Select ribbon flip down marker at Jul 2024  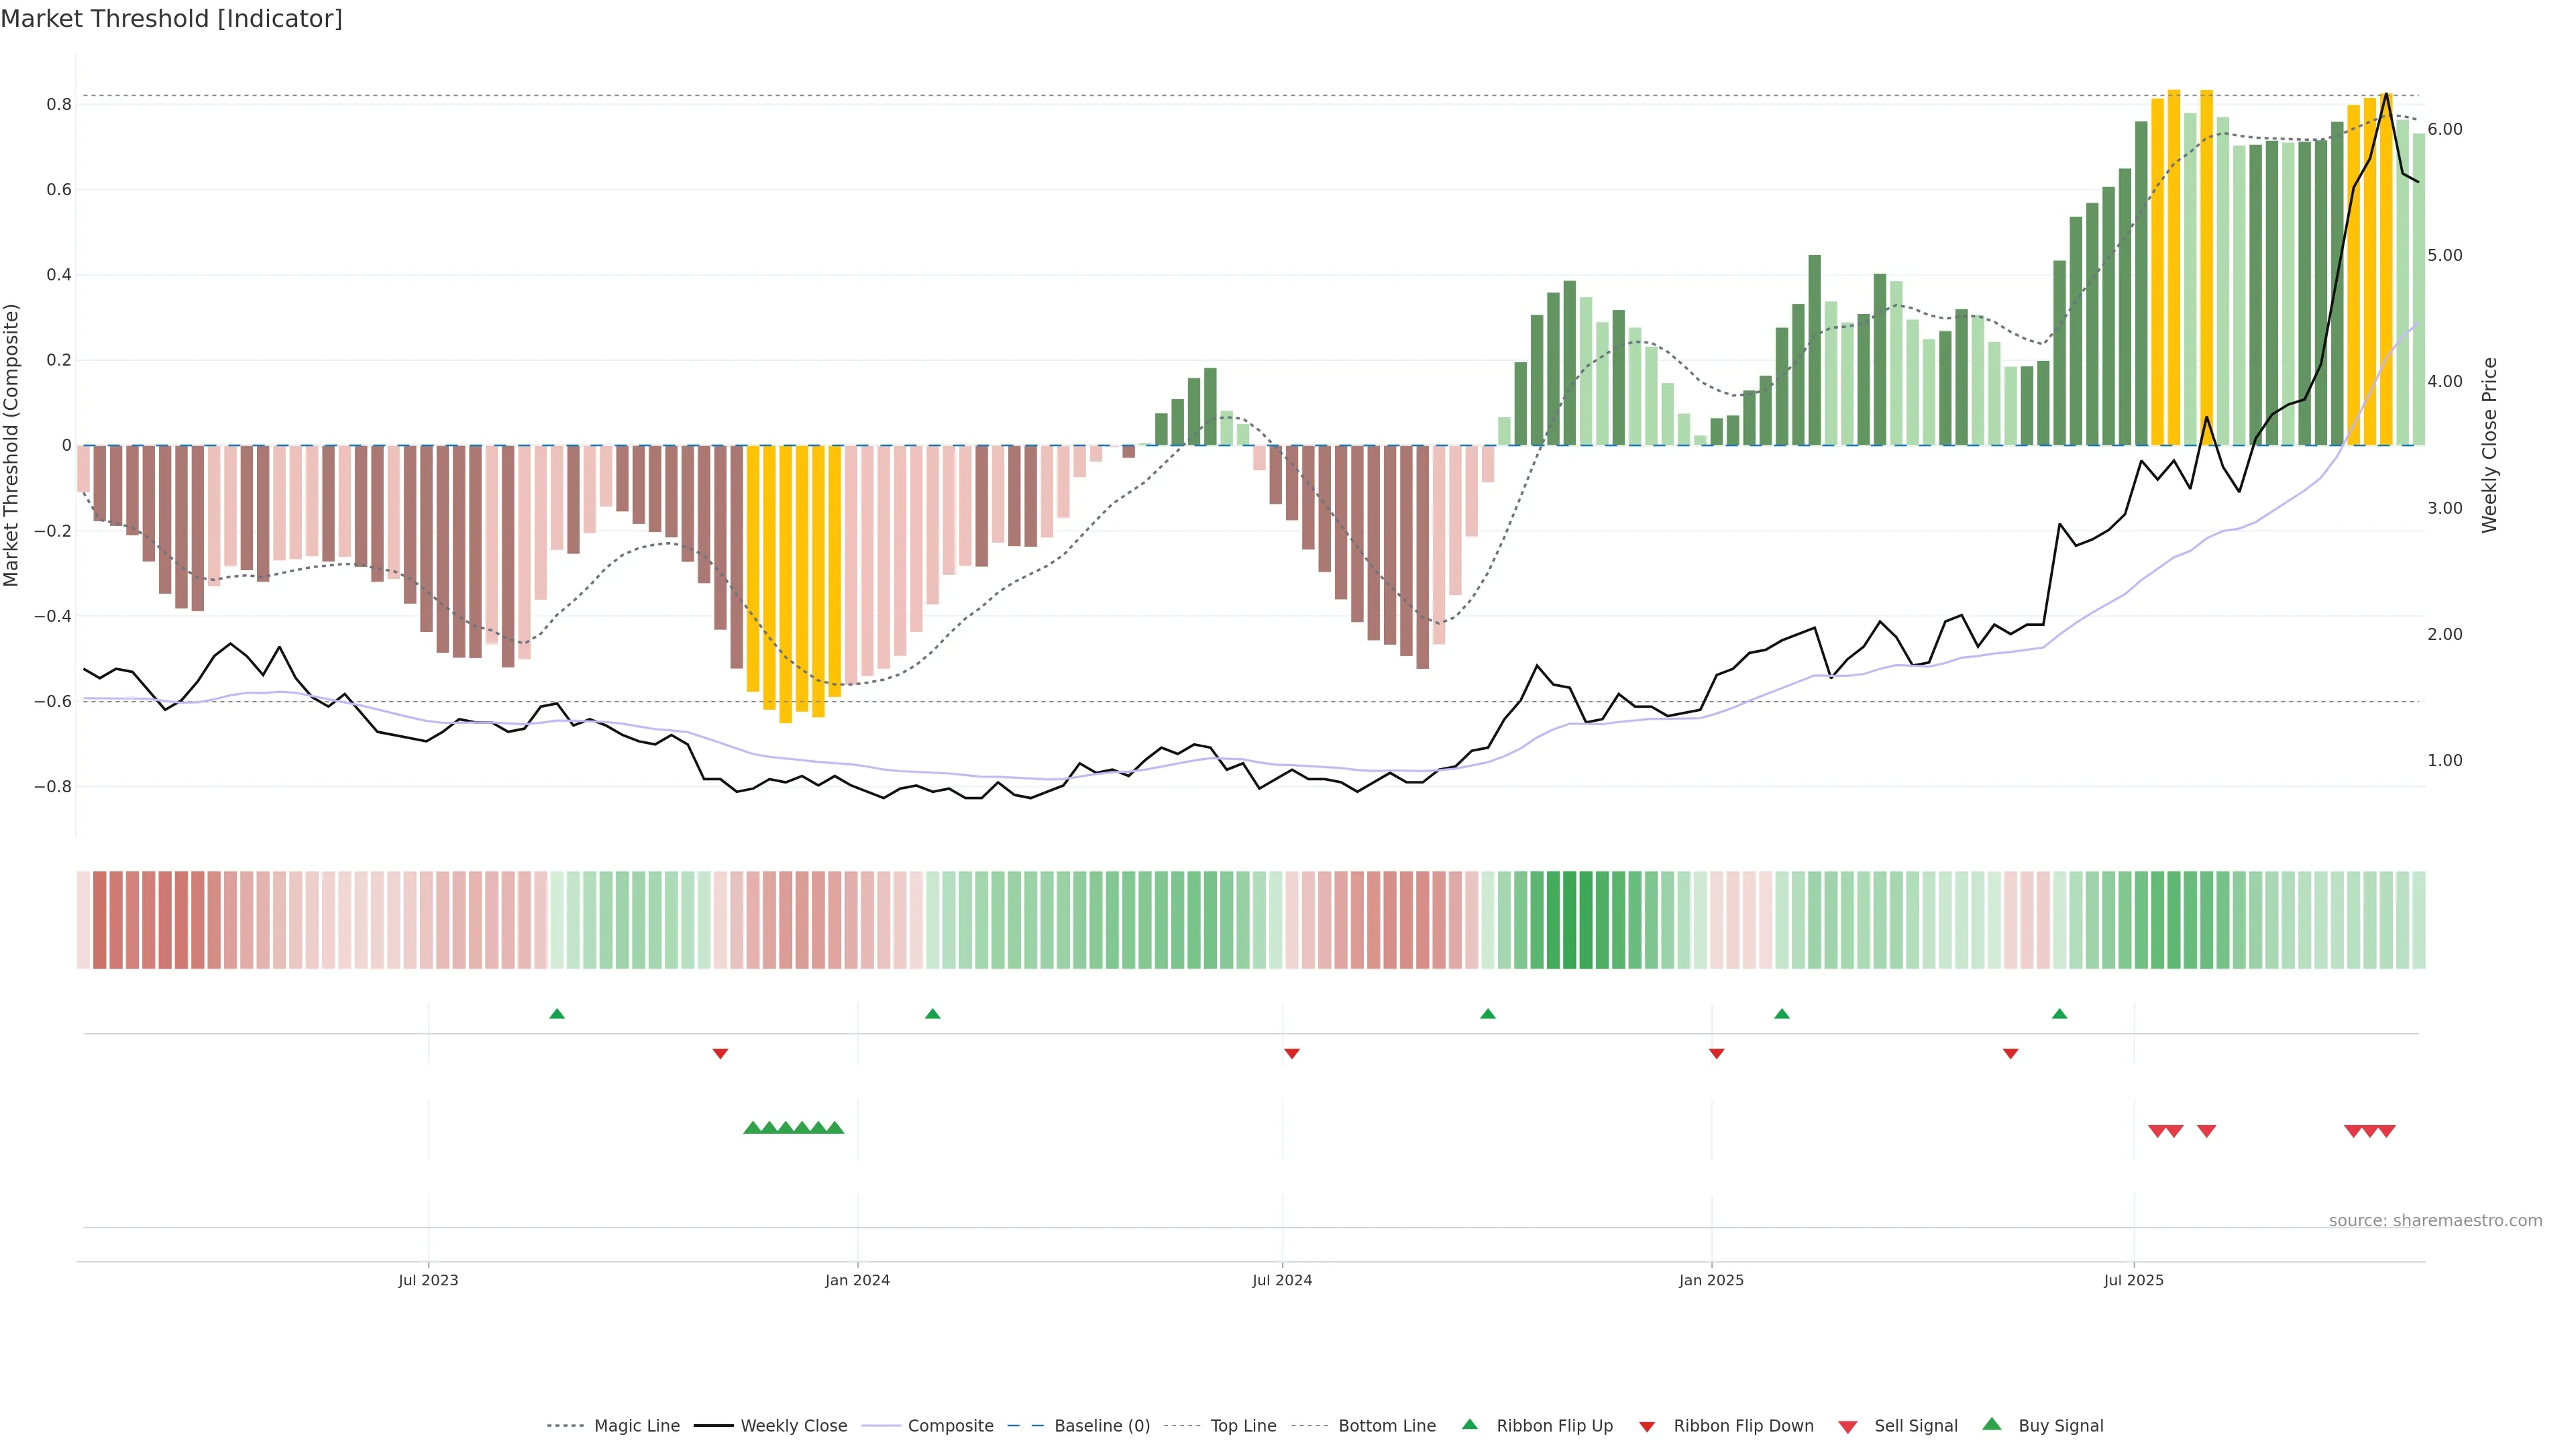pos(1291,1053)
